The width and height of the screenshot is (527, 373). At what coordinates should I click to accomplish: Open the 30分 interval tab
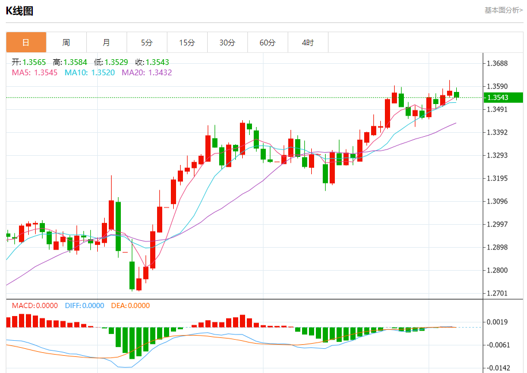pyautogui.click(x=227, y=43)
